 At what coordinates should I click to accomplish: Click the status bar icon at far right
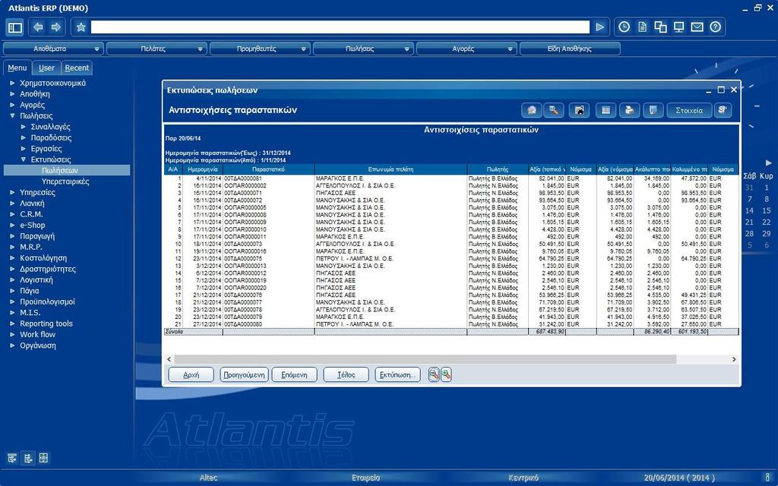pos(768,478)
